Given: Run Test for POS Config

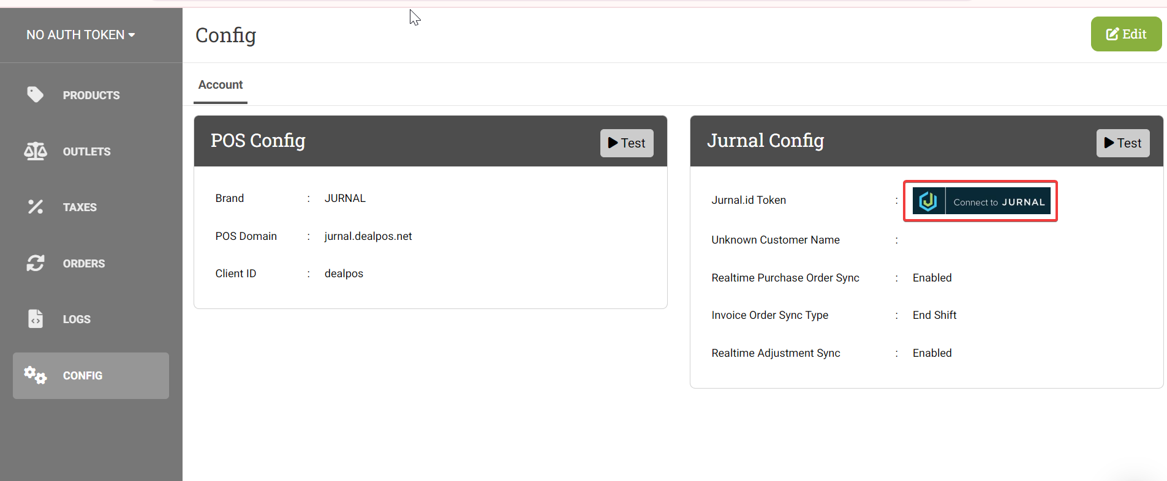Looking at the screenshot, I should [627, 143].
